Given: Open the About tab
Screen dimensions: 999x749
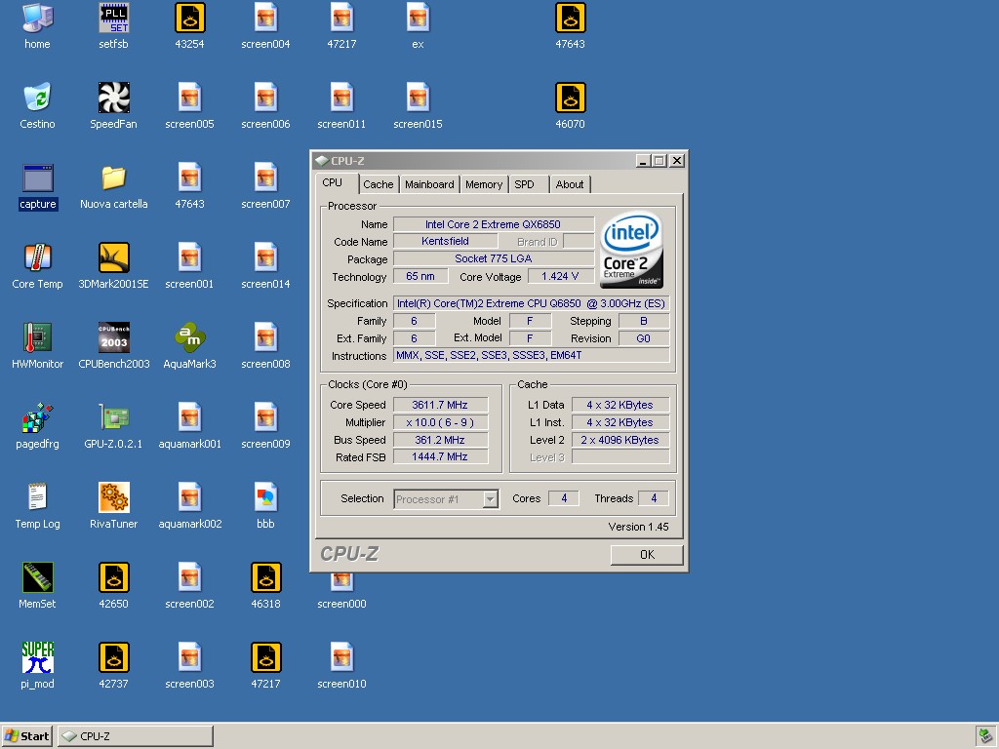Looking at the screenshot, I should (570, 184).
